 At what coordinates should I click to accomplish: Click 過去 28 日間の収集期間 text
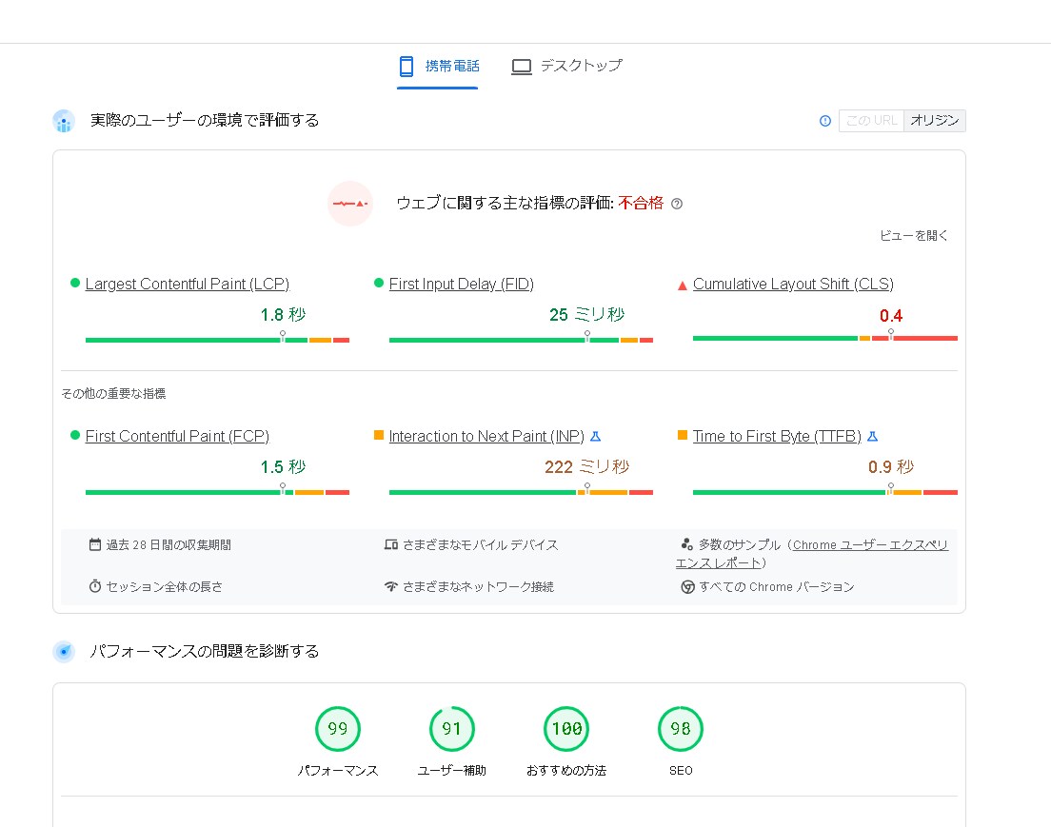(x=169, y=545)
